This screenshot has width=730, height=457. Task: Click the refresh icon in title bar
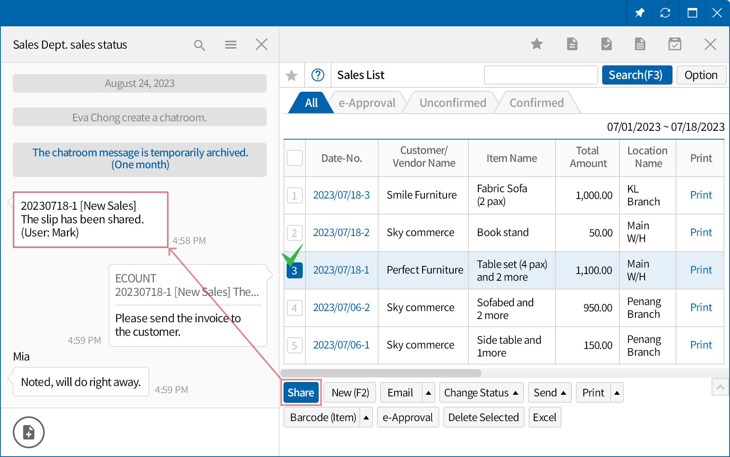pos(665,13)
